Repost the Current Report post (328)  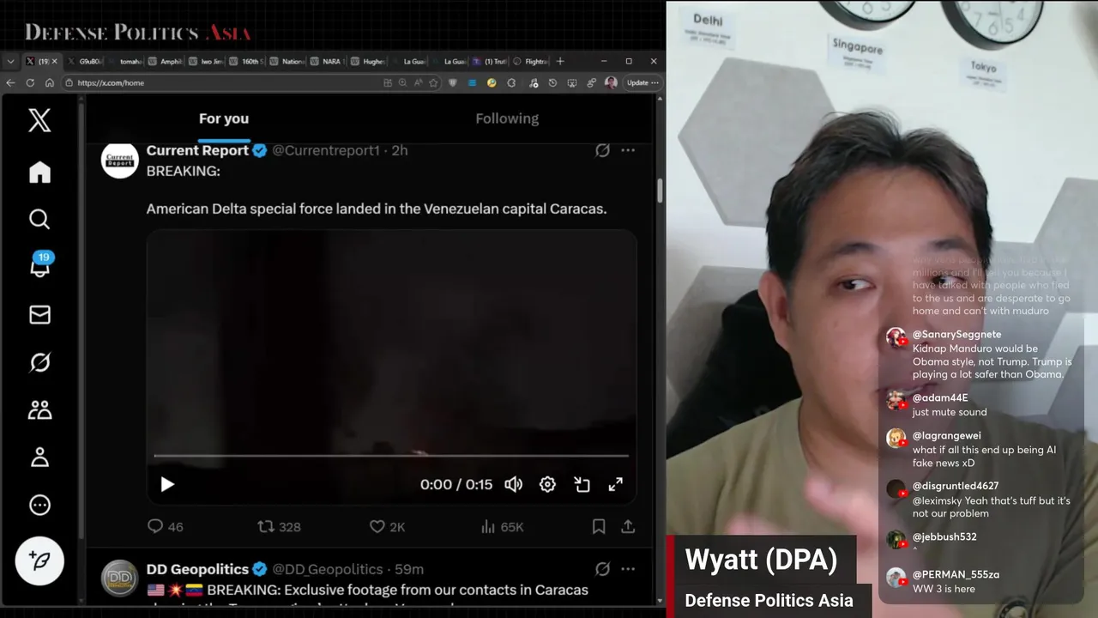point(280,526)
